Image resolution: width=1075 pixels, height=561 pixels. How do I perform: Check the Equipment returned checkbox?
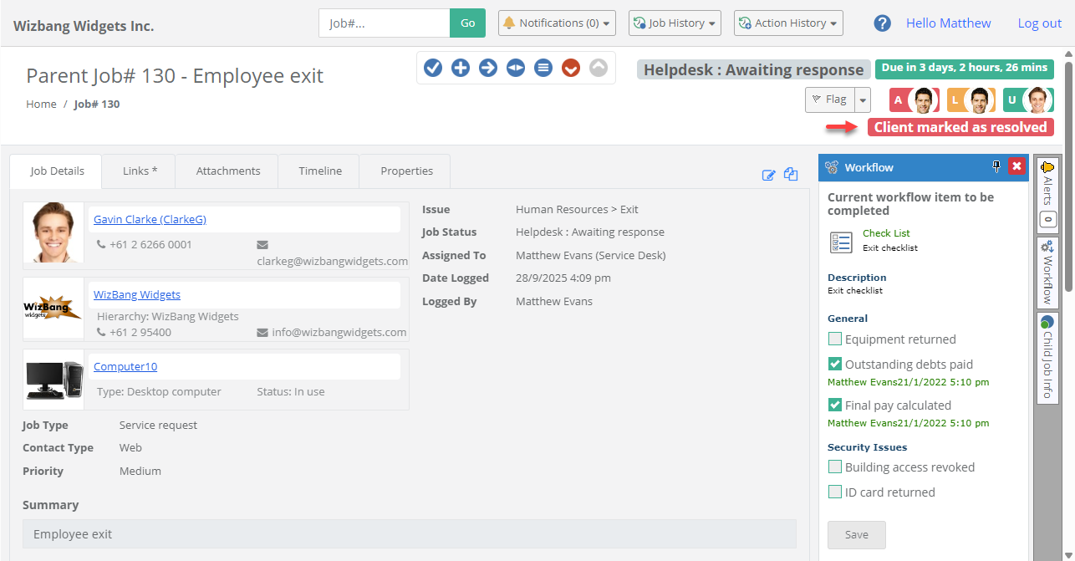835,339
